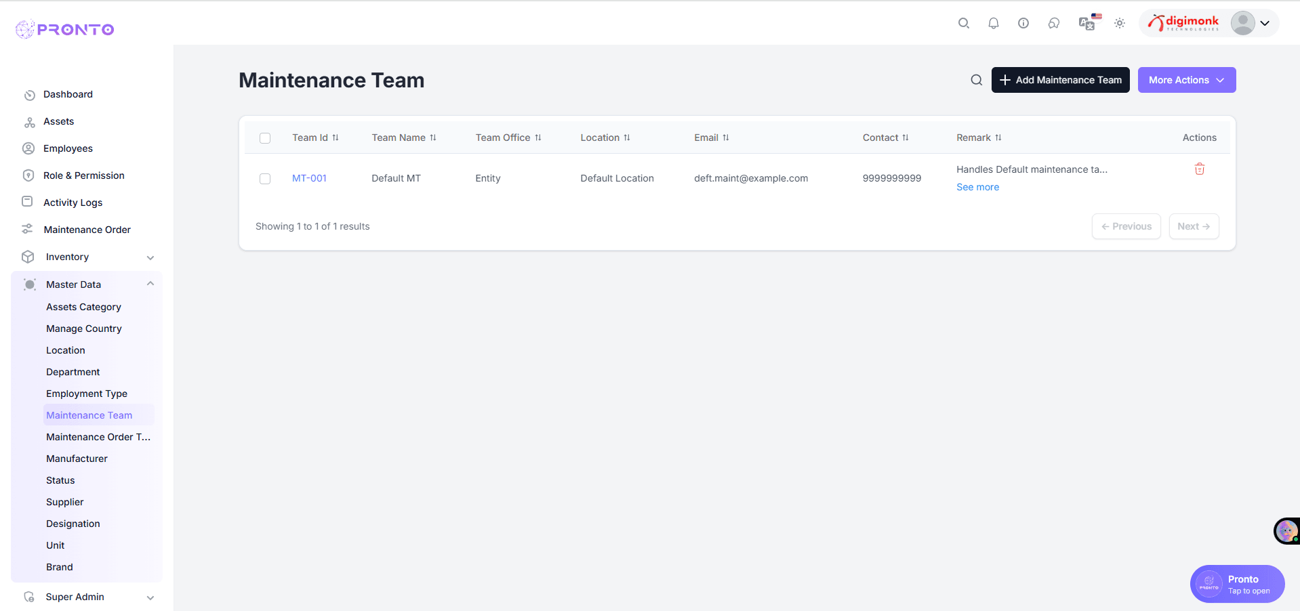Screen dimensions: 1300x611
Task: Delete the MT-001 row with trash icon
Action: click(1199, 169)
